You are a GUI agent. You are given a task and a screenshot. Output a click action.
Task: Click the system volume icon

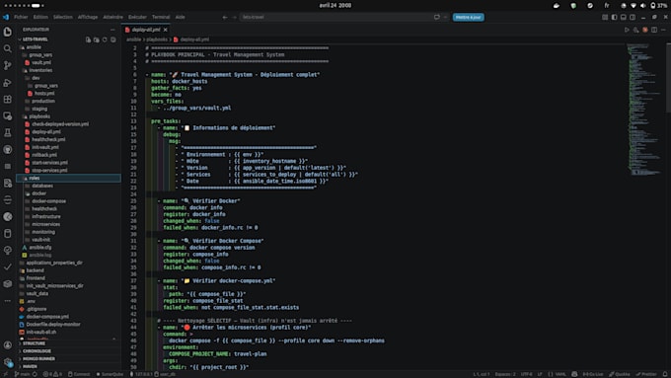(x=642, y=6)
